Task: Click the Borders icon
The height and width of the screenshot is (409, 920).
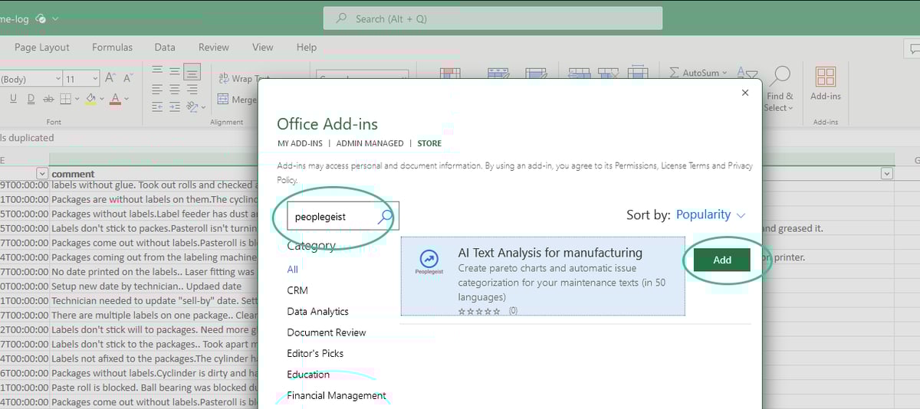Action: pos(65,99)
